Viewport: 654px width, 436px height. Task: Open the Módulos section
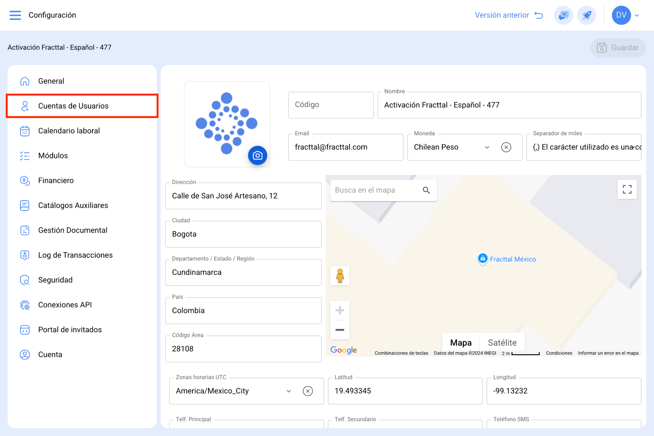pyautogui.click(x=82, y=156)
